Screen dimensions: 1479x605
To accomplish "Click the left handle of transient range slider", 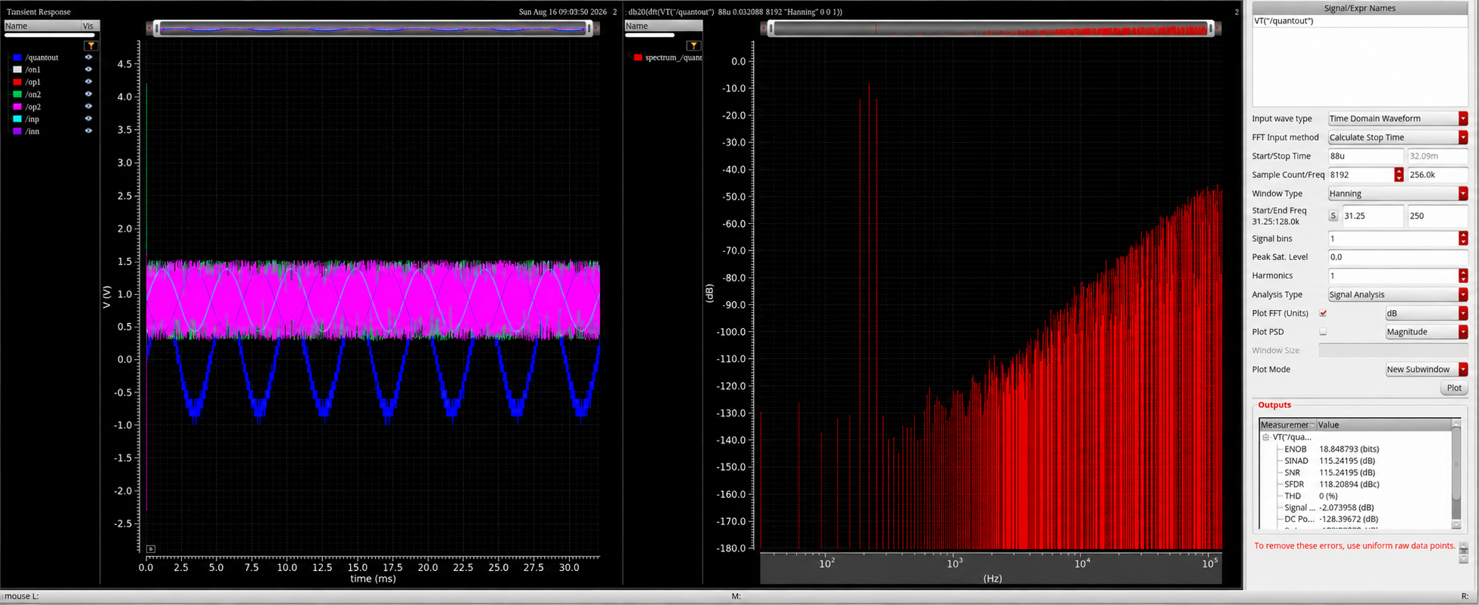I will click(156, 29).
